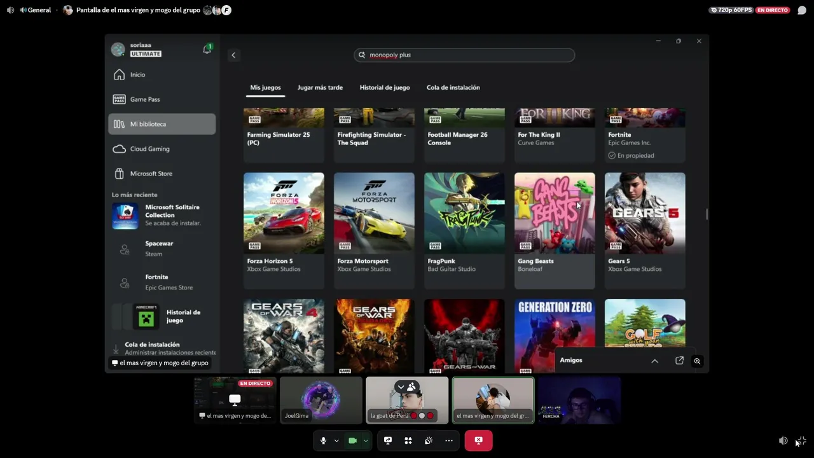Open more call options menu
This screenshot has height=458, width=814.
click(449, 440)
